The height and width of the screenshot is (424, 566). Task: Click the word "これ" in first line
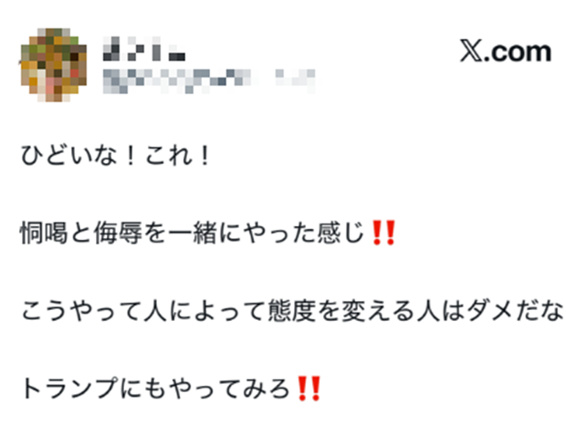pyautogui.click(x=169, y=155)
